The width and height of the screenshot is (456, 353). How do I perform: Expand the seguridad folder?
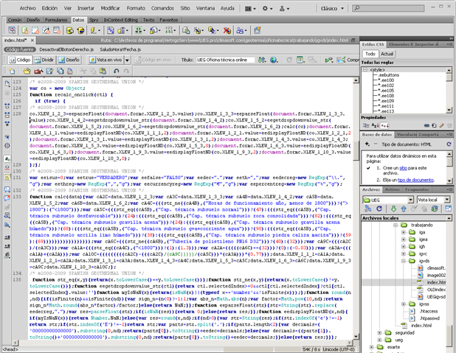coord(379,332)
